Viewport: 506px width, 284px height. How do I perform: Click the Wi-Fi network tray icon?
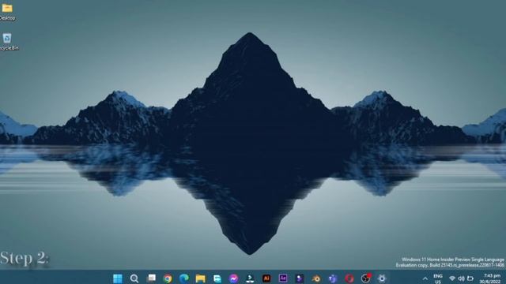[452, 278]
